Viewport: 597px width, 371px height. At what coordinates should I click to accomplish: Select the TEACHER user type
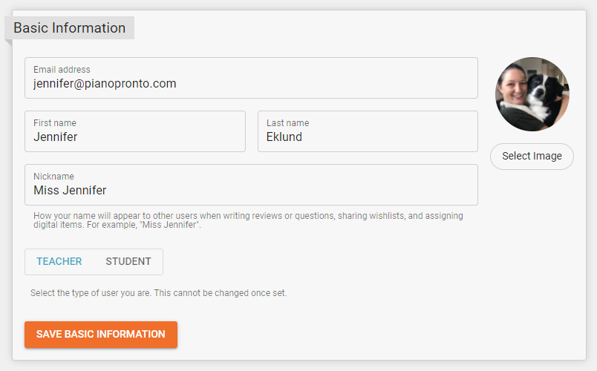pos(59,261)
